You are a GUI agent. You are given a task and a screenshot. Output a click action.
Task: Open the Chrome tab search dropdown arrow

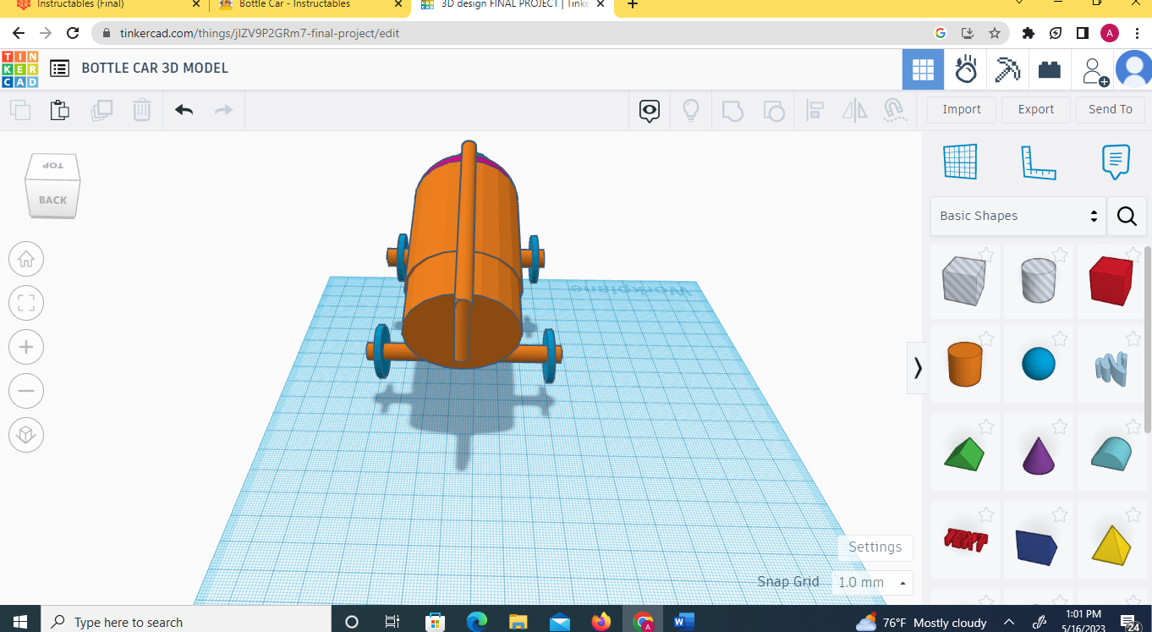(x=1018, y=4)
